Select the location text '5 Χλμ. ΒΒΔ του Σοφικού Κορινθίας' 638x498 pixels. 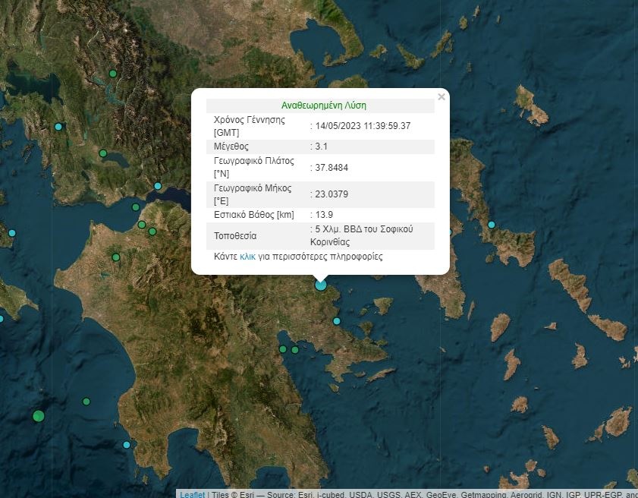[362, 235]
